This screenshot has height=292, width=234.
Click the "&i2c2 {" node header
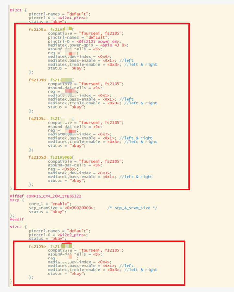click(18, 227)
